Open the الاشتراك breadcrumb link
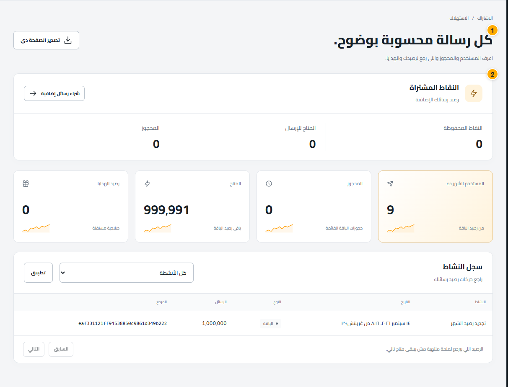This screenshot has height=387, width=508. pos(485,18)
